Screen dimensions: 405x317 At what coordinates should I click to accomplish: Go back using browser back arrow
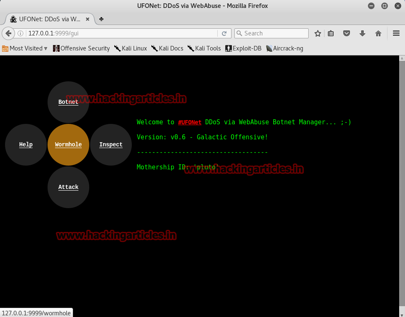click(x=8, y=33)
